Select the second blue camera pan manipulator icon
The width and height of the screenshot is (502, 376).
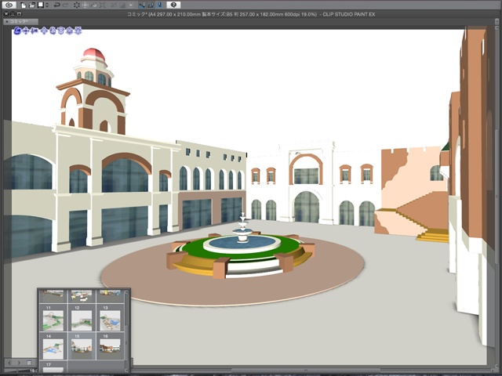pyautogui.click(x=26, y=31)
